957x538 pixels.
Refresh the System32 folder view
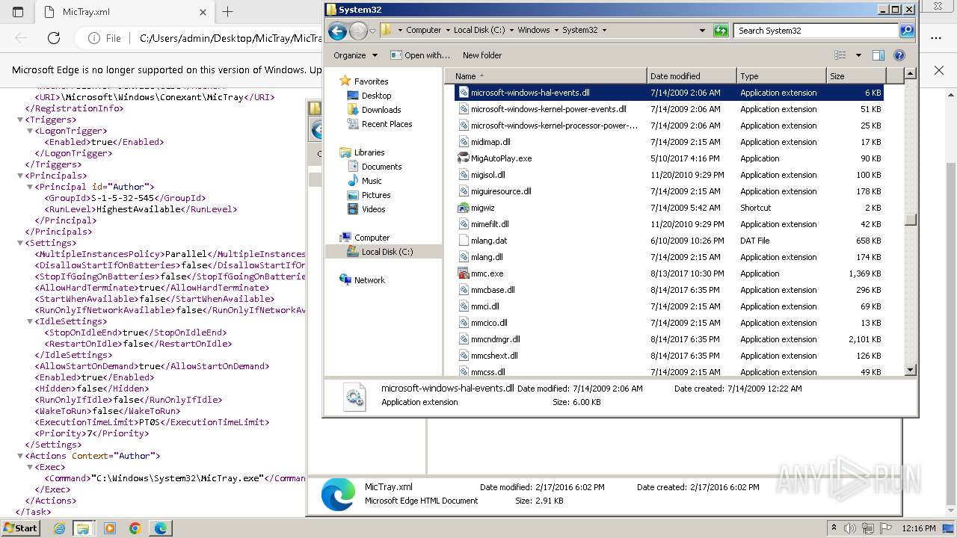click(x=721, y=31)
